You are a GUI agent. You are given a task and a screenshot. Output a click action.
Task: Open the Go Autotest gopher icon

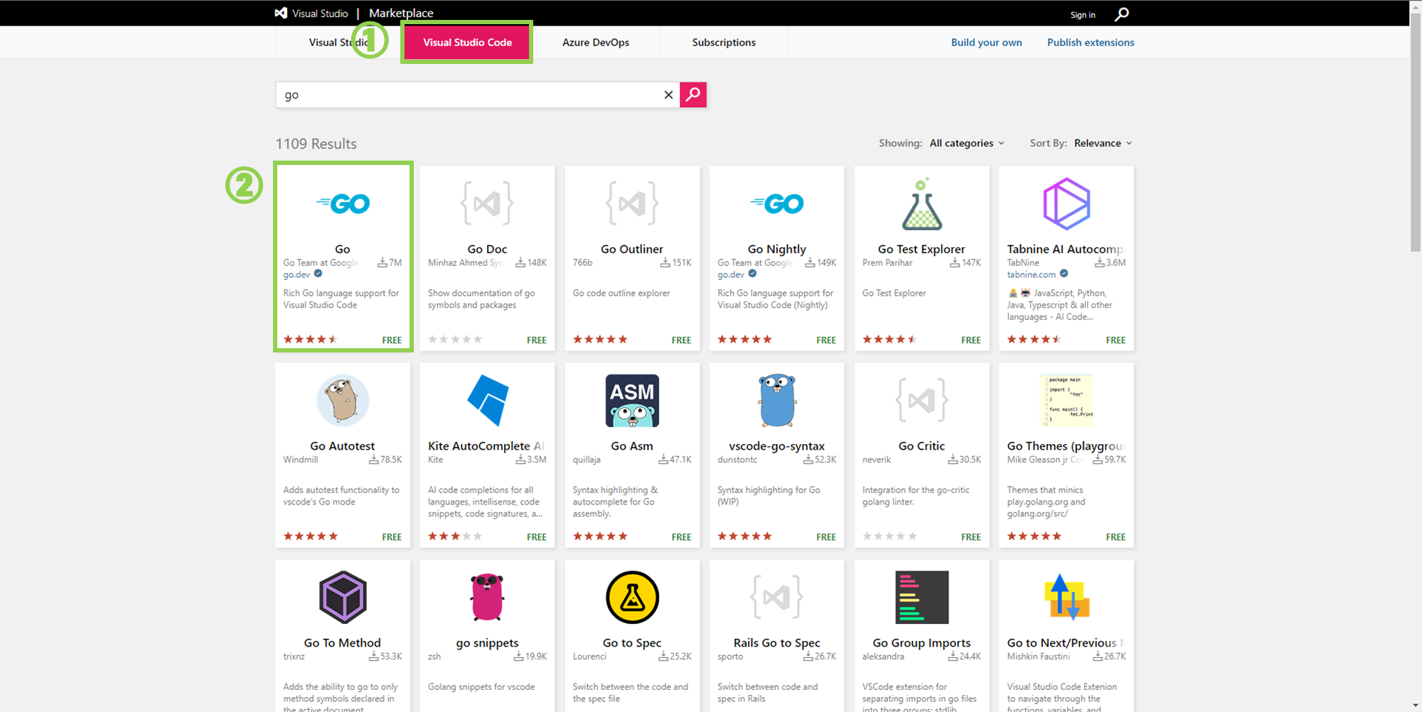(343, 401)
